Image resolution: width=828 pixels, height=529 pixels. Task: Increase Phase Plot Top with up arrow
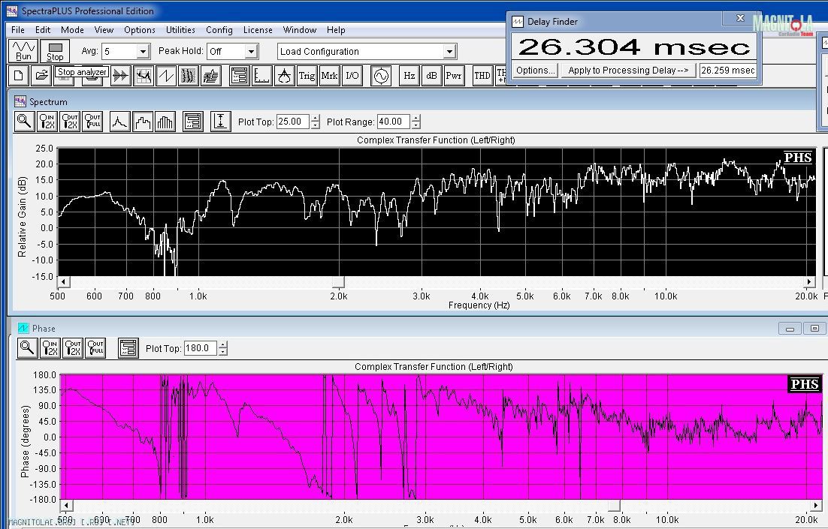[223, 345]
